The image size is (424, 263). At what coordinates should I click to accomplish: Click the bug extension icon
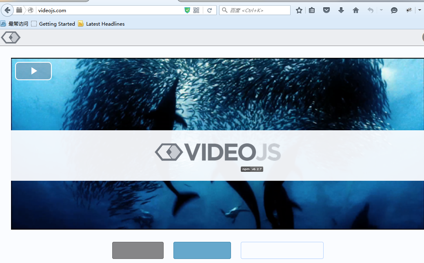pyautogui.click(x=408, y=10)
